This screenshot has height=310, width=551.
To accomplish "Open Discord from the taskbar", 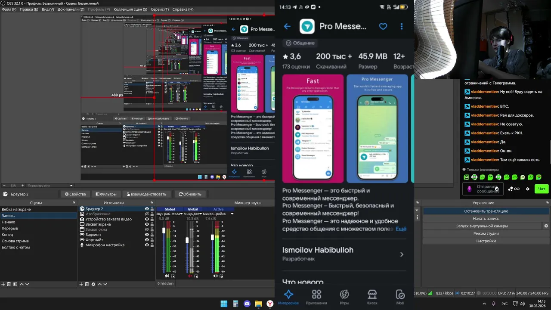I will point(247,304).
